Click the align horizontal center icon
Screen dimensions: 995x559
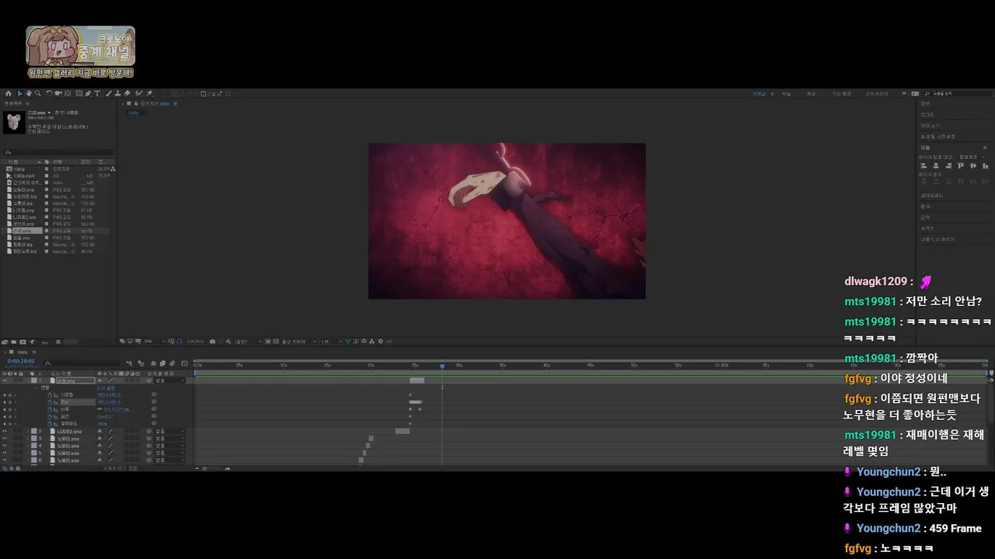coord(936,165)
